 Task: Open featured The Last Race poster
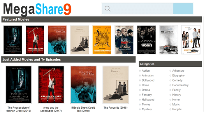tap(169, 40)
